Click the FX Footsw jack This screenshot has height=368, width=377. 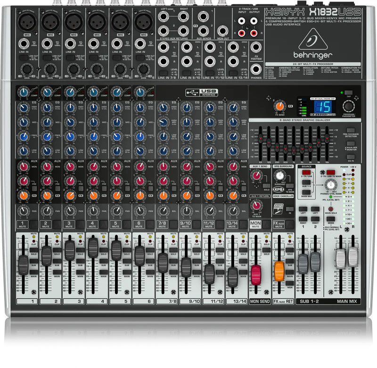(256, 47)
